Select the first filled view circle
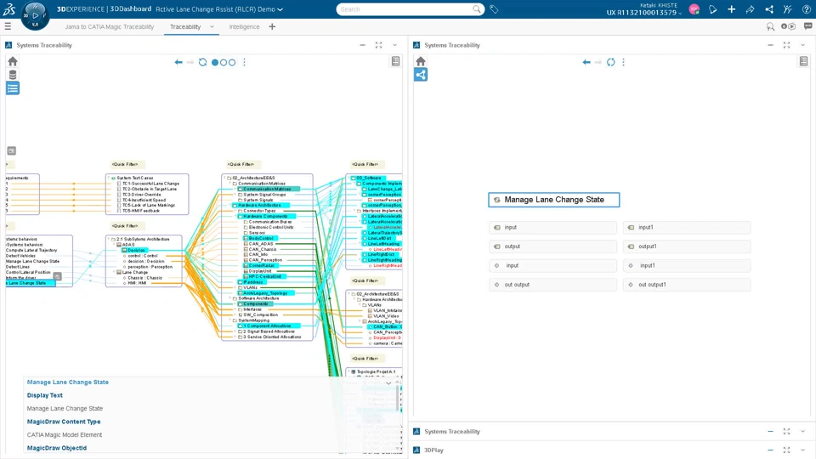816x459 pixels. click(215, 62)
